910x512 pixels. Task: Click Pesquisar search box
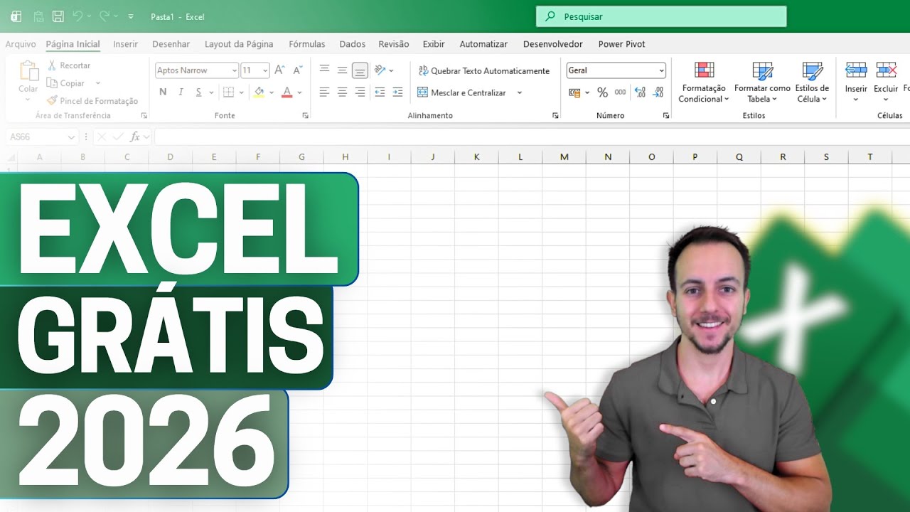(661, 16)
